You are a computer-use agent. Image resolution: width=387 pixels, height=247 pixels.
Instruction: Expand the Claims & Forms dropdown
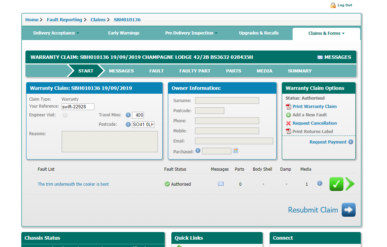[x=326, y=33]
